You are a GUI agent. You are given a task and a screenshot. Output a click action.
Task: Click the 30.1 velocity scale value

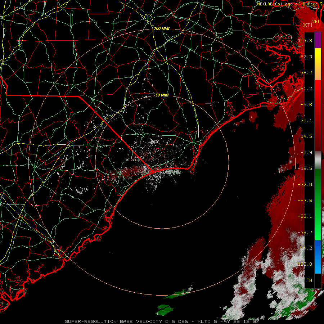(x=306, y=121)
